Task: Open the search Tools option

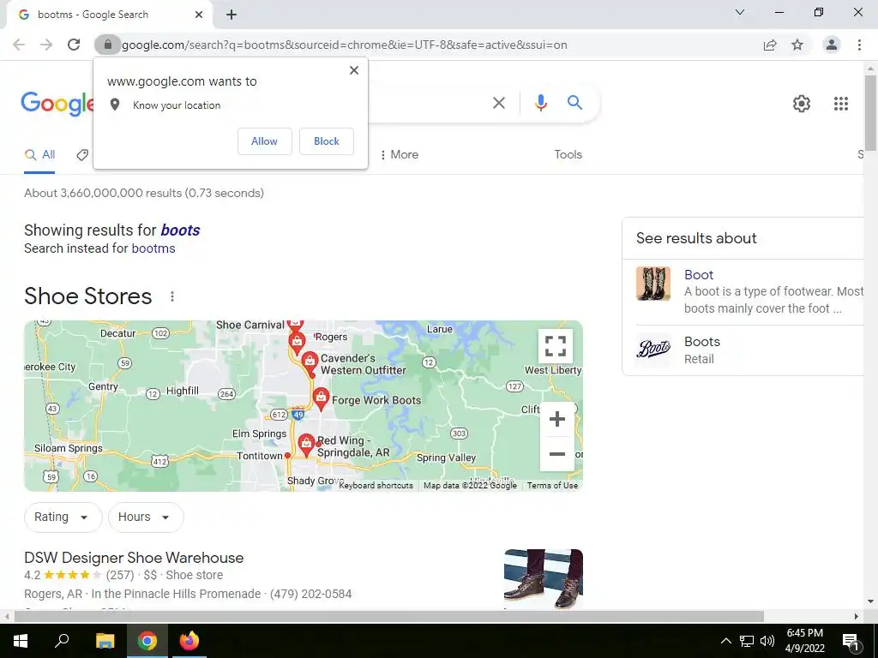Action: [x=568, y=155]
